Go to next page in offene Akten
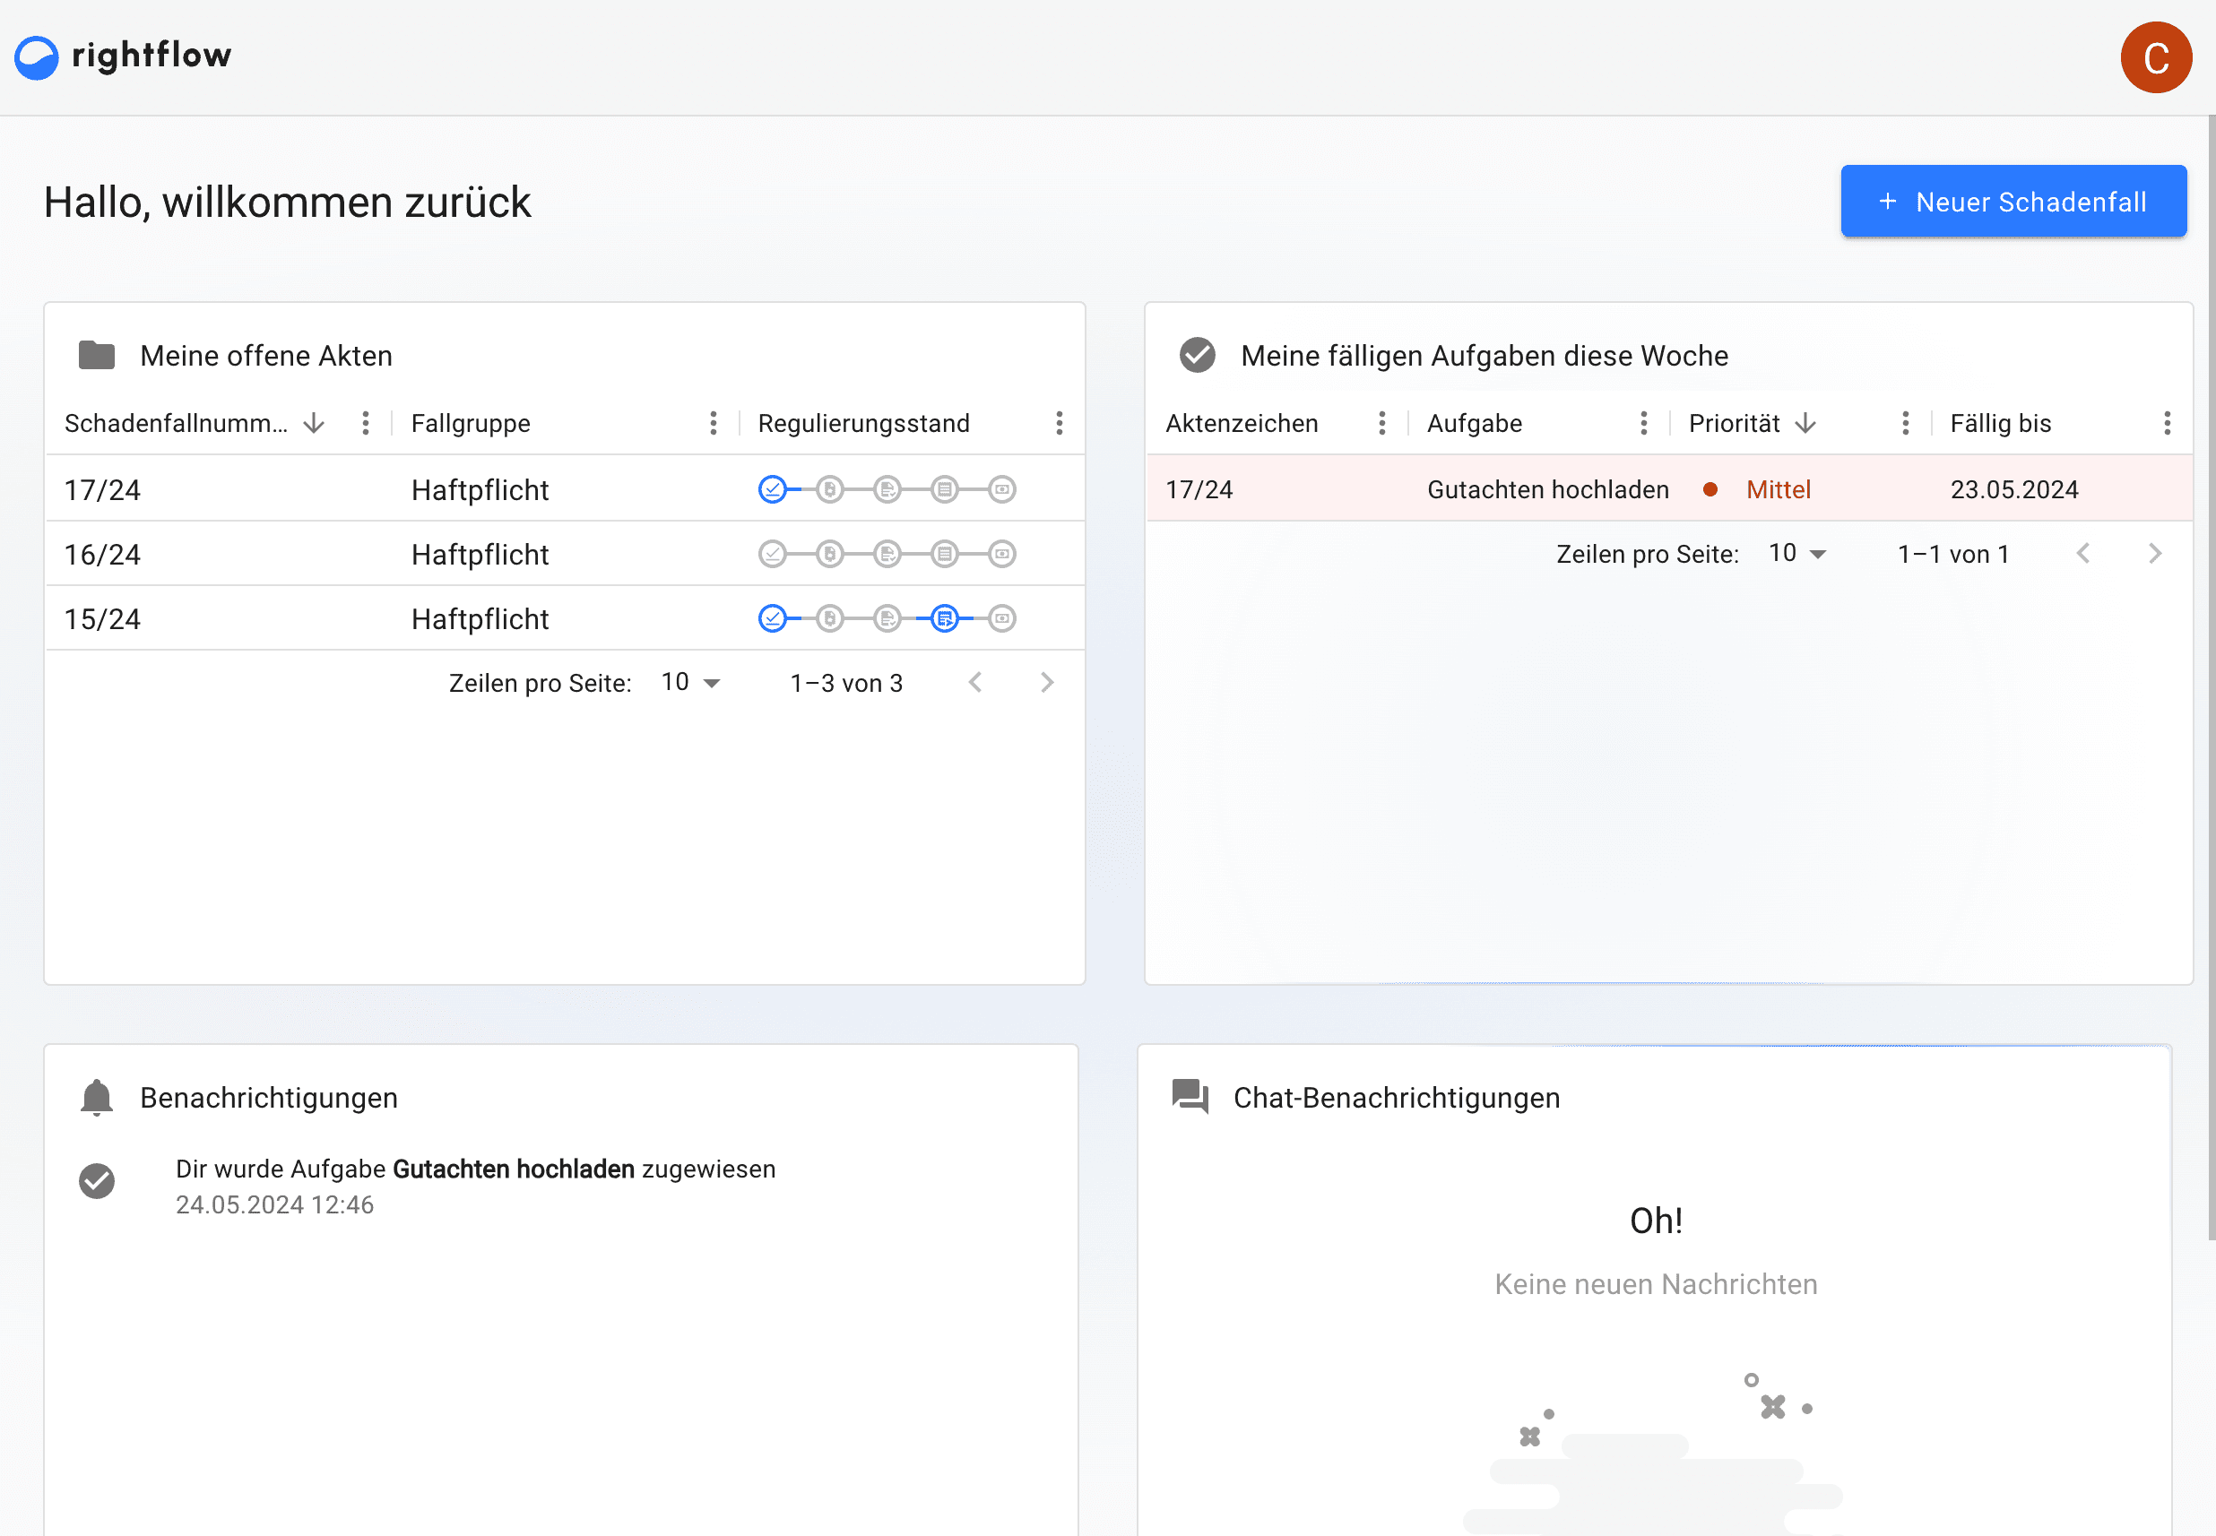The height and width of the screenshot is (1536, 2216). [1047, 683]
